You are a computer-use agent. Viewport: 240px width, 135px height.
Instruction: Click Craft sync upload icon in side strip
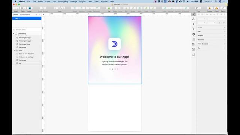(x=193, y=19)
